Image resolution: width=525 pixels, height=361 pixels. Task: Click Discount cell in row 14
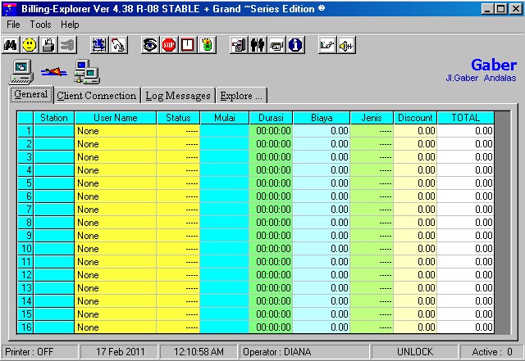pyautogui.click(x=415, y=301)
